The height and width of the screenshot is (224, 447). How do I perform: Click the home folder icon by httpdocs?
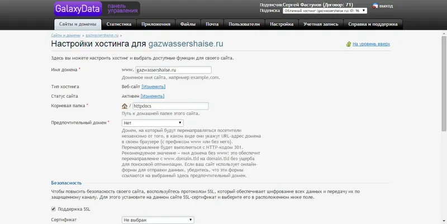click(x=125, y=106)
